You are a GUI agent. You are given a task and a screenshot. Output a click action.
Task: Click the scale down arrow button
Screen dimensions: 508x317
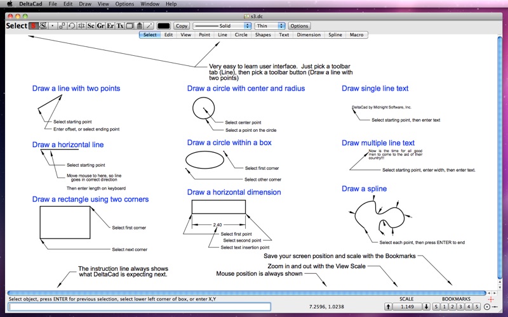(426, 307)
